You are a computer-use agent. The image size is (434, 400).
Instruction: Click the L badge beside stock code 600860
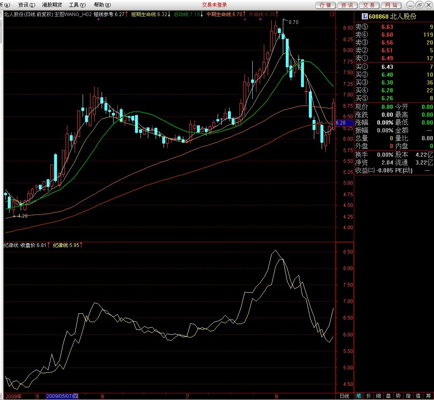coord(365,16)
